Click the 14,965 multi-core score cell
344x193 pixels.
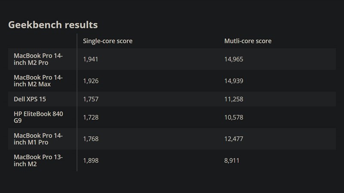pos(234,59)
